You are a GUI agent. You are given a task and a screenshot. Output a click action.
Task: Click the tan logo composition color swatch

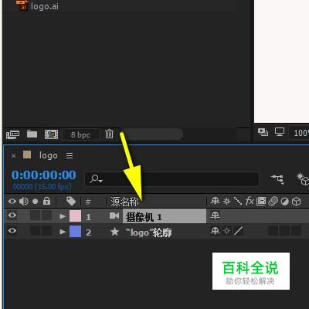tap(27, 154)
